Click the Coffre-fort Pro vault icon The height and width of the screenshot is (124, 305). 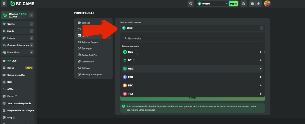click(79, 55)
